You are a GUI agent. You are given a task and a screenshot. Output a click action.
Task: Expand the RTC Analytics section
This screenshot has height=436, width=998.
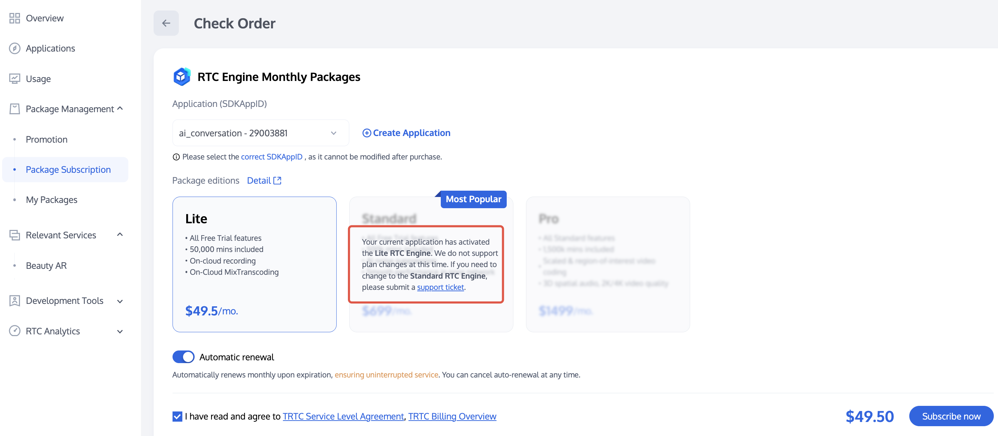pos(120,331)
